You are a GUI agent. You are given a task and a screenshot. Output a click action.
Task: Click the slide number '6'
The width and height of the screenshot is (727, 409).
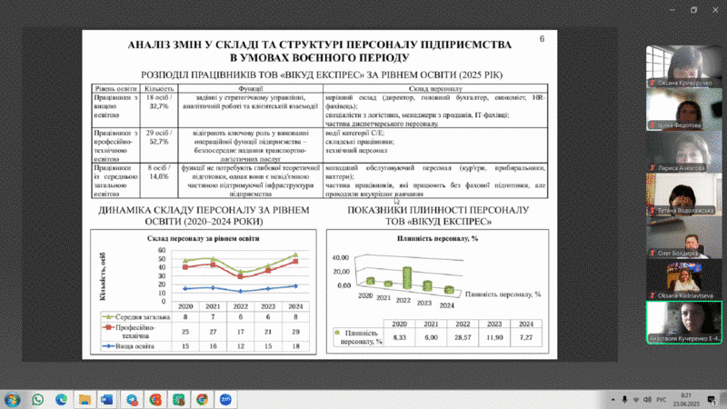(x=542, y=39)
